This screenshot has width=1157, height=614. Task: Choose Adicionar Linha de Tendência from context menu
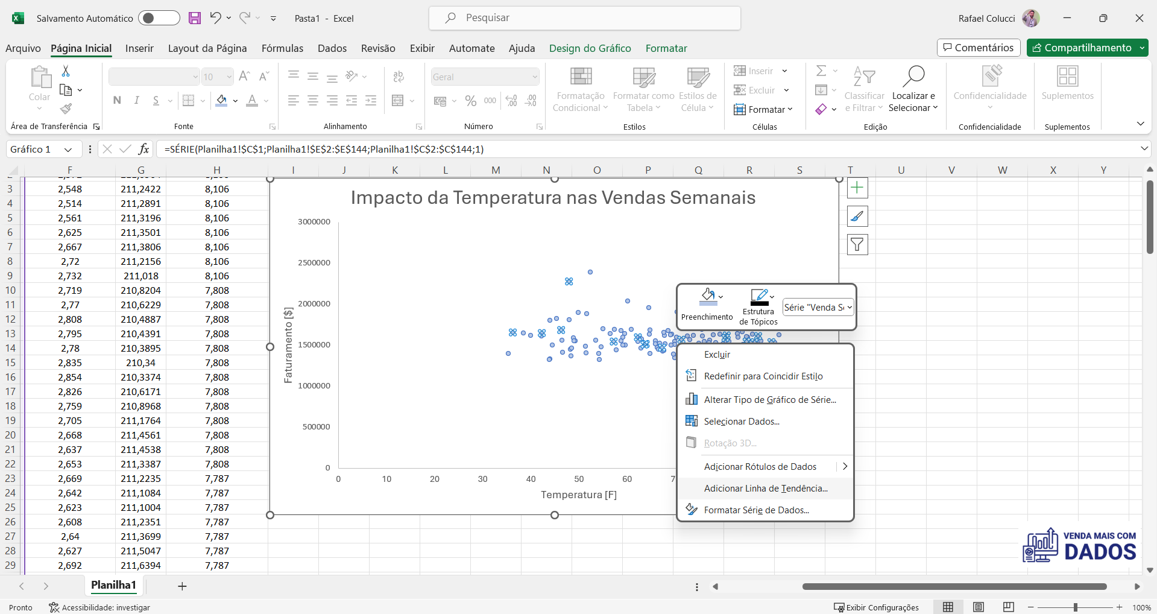click(766, 488)
